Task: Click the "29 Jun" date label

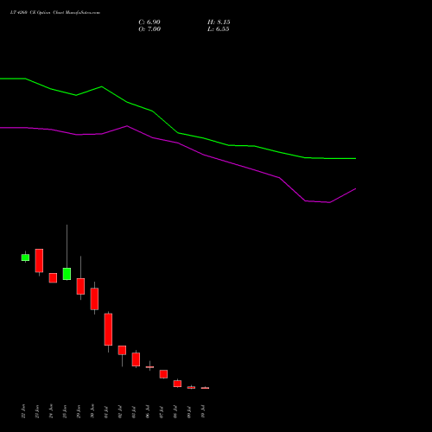Action: point(79,411)
